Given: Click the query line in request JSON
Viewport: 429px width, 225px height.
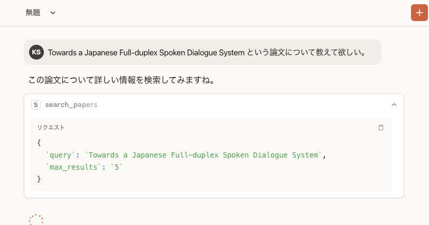Looking at the screenshot, I should [186, 155].
